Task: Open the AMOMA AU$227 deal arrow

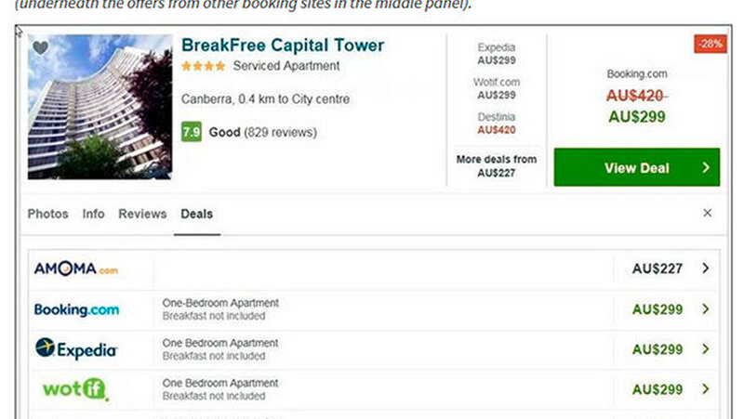Action: [x=706, y=268]
